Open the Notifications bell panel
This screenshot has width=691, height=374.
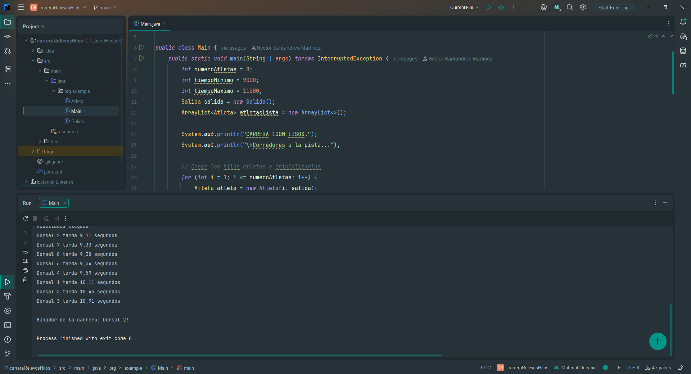pos(683,22)
